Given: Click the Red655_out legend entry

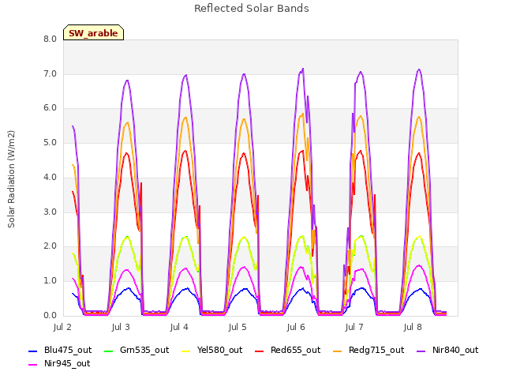Looking at the screenshot, I should point(288,350).
